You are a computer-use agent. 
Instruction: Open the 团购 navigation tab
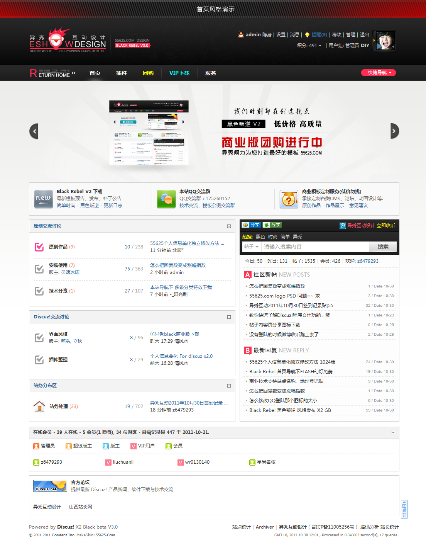point(148,73)
